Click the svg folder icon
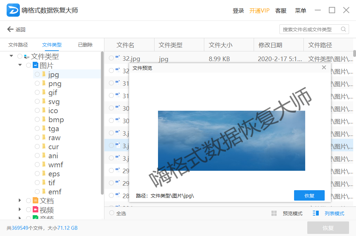356x236 pixels. pyautogui.click(x=44, y=101)
